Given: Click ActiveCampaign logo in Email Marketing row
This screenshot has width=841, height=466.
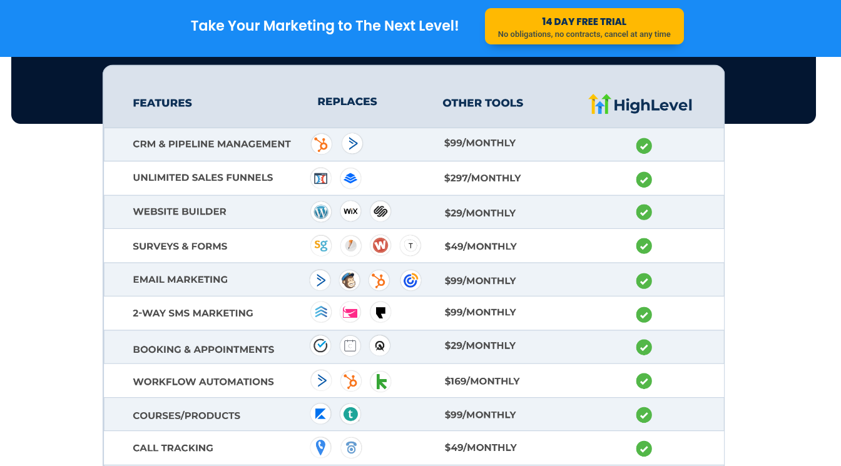Looking at the screenshot, I should 320,280.
